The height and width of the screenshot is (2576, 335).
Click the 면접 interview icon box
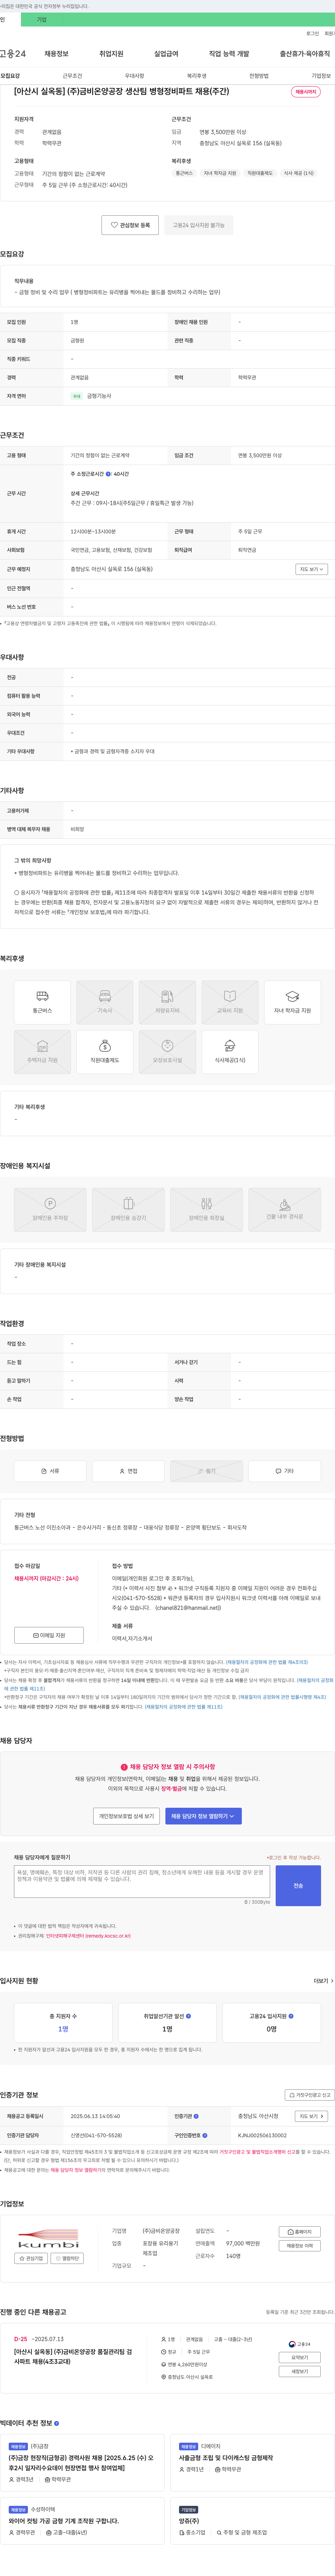click(x=128, y=1471)
